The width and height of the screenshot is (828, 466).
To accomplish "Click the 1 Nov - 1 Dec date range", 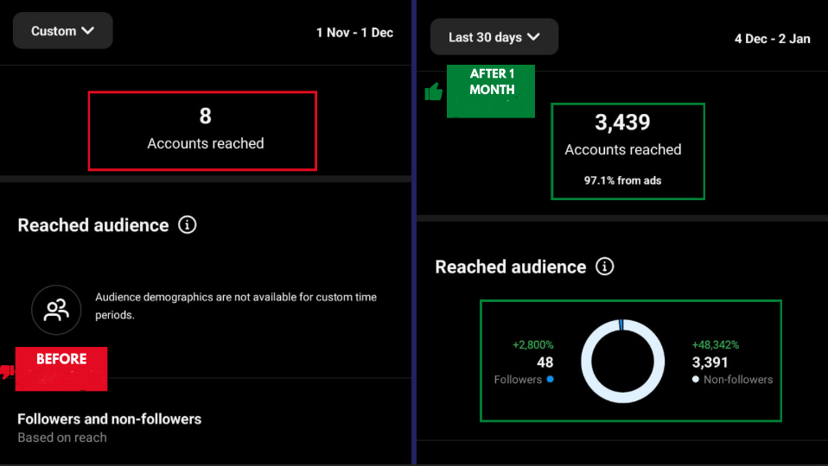I will click(x=354, y=33).
